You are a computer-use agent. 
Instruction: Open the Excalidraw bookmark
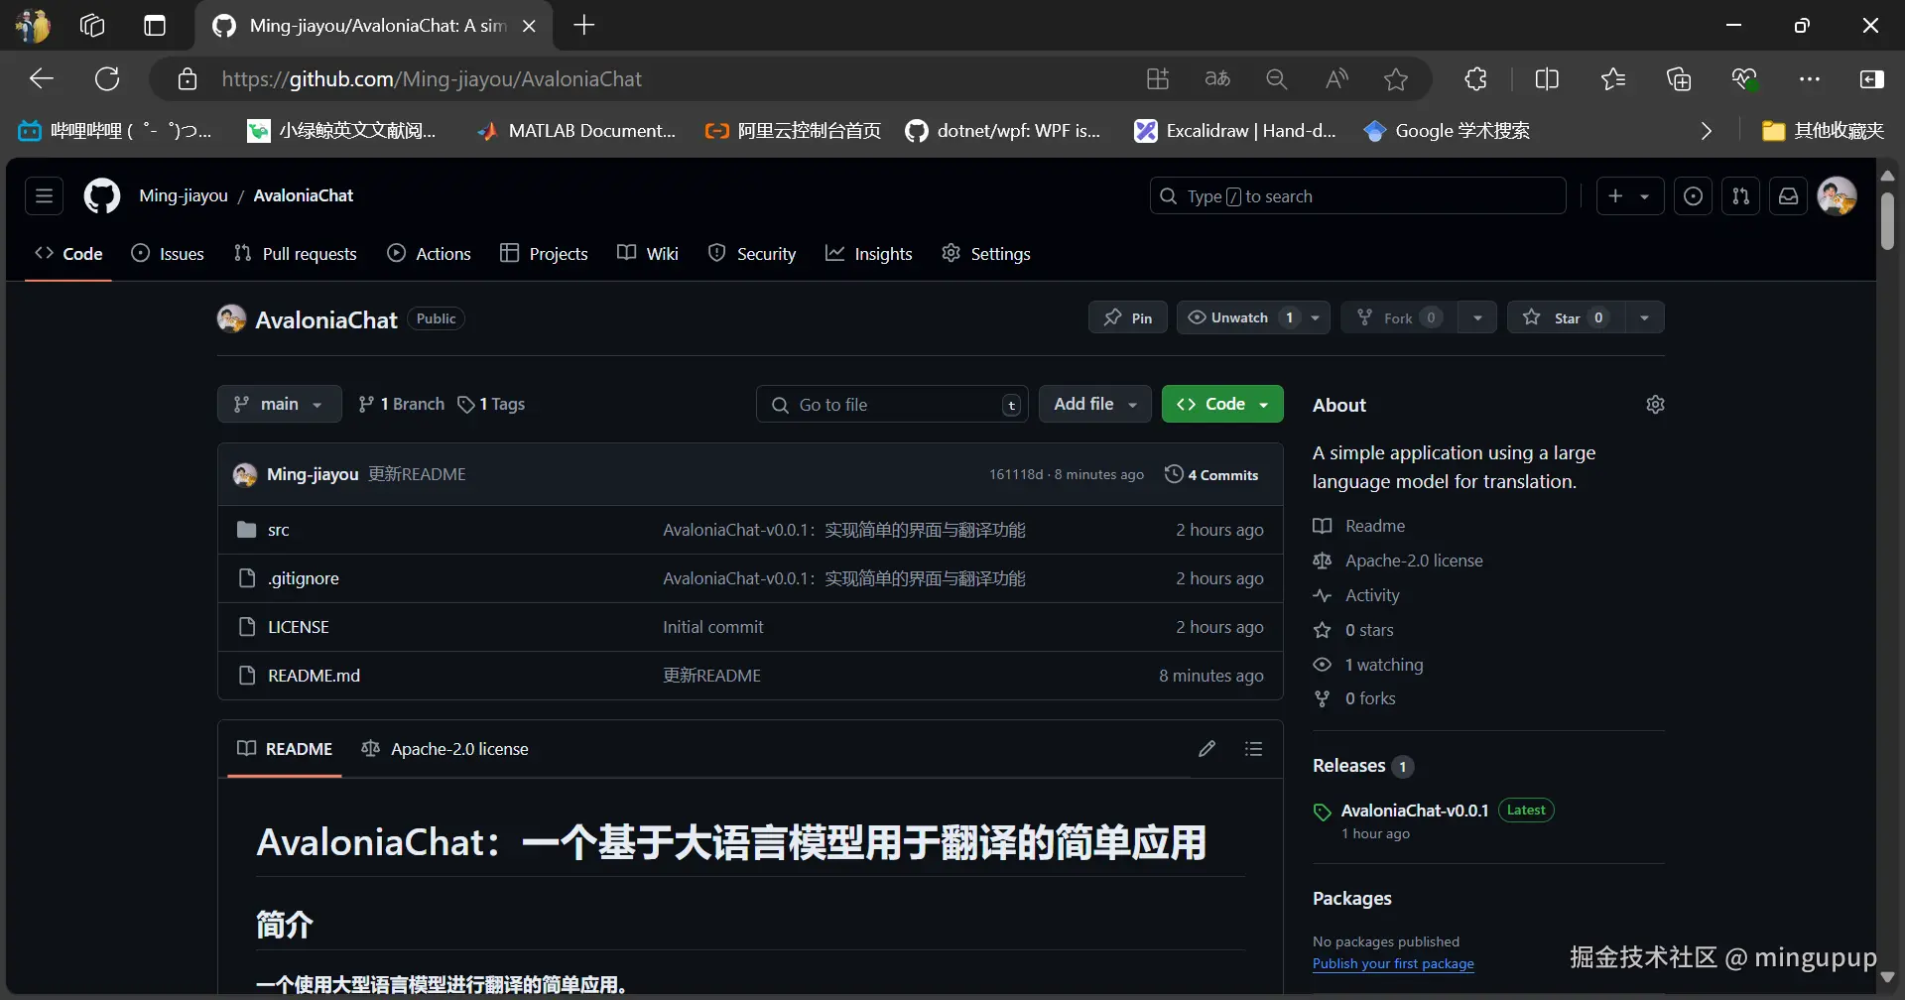tap(1235, 131)
